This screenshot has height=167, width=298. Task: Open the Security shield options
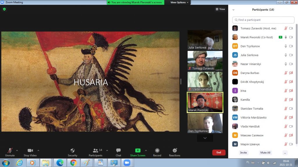pos(72,152)
